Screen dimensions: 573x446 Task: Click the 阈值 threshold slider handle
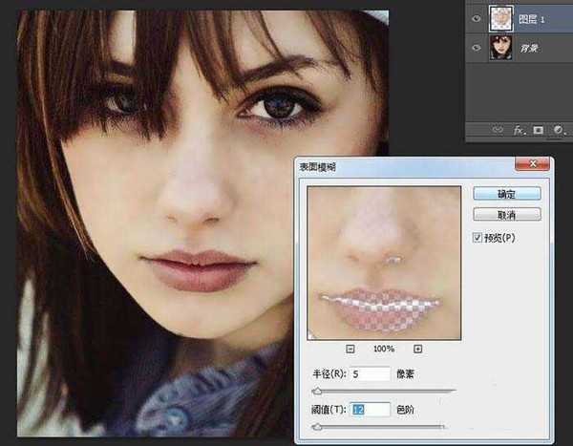[x=317, y=426]
